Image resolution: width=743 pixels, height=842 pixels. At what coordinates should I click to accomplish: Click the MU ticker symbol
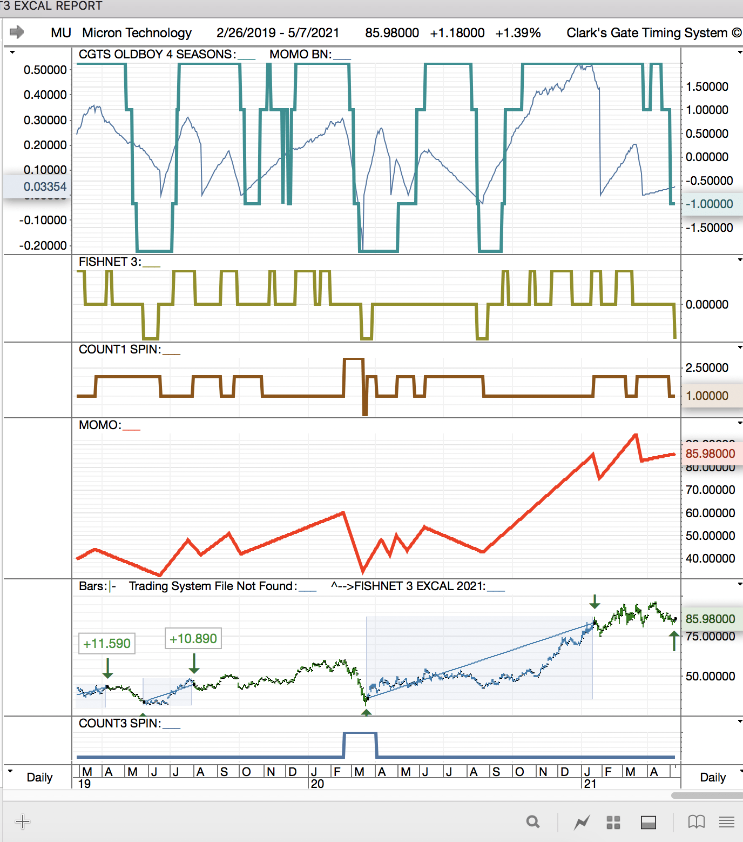click(x=61, y=33)
